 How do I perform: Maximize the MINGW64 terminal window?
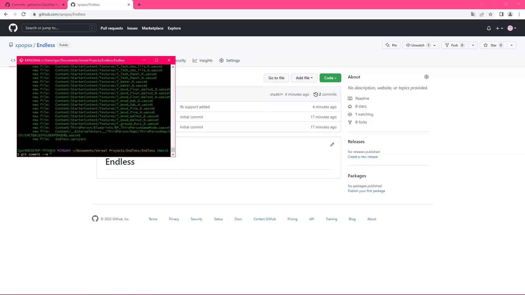point(156,60)
